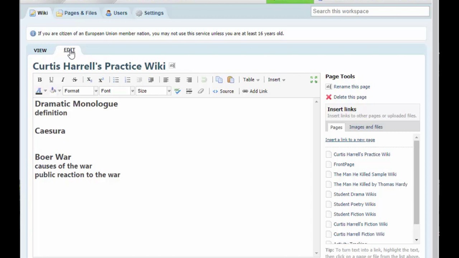Open the Format dropdown

[80, 91]
